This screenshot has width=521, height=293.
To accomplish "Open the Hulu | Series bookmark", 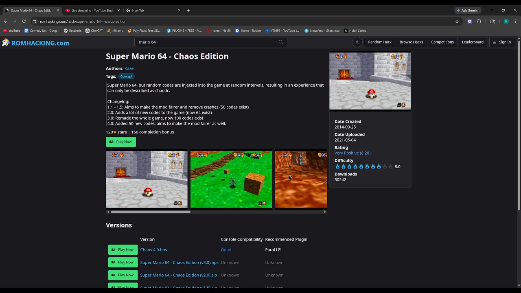I will [x=355, y=31].
